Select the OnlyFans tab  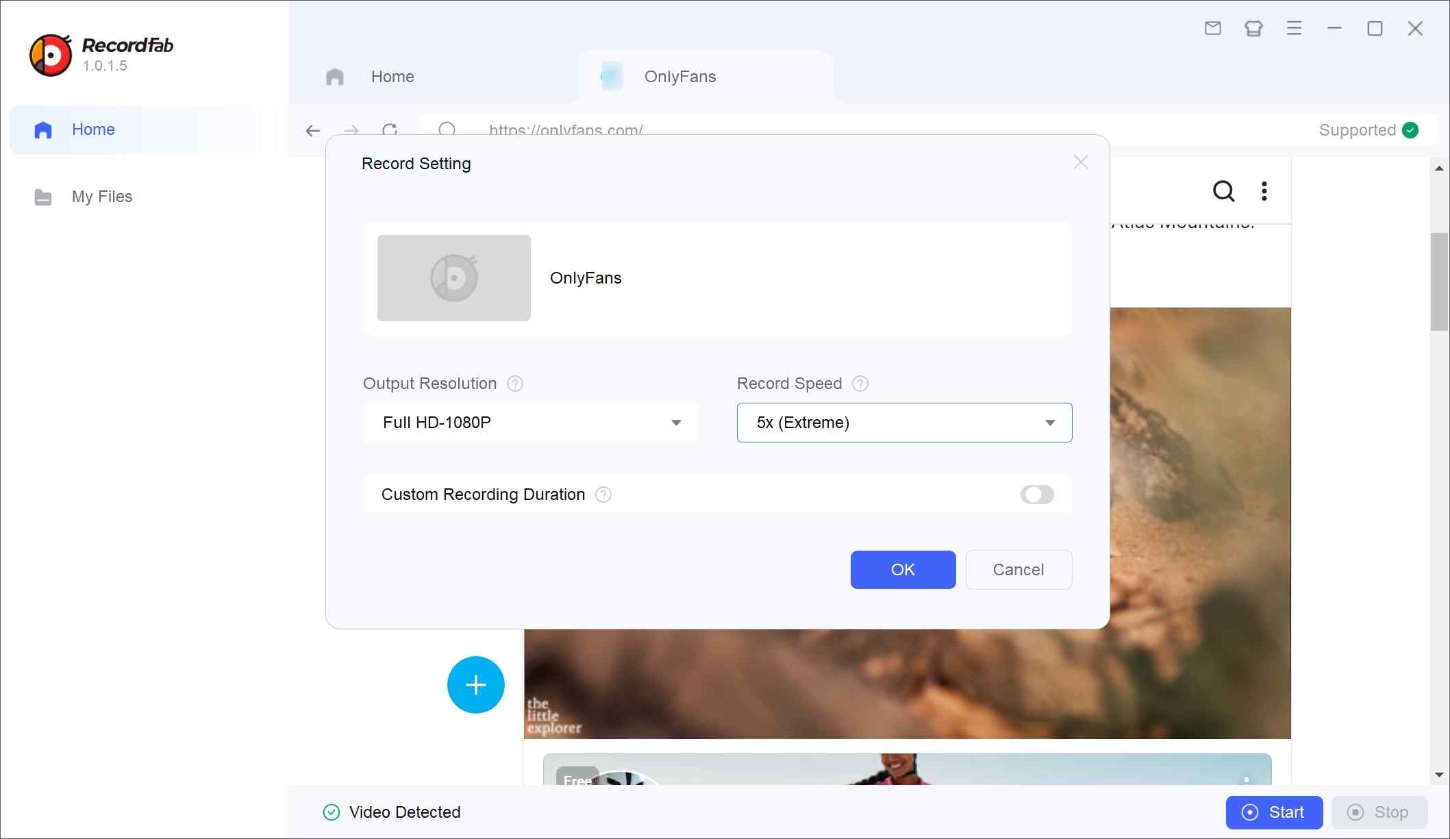679,76
